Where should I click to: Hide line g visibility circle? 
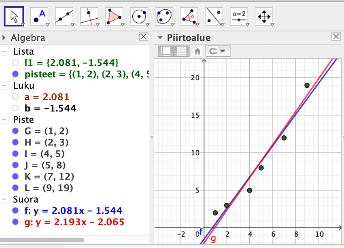click(x=15, y=222)
